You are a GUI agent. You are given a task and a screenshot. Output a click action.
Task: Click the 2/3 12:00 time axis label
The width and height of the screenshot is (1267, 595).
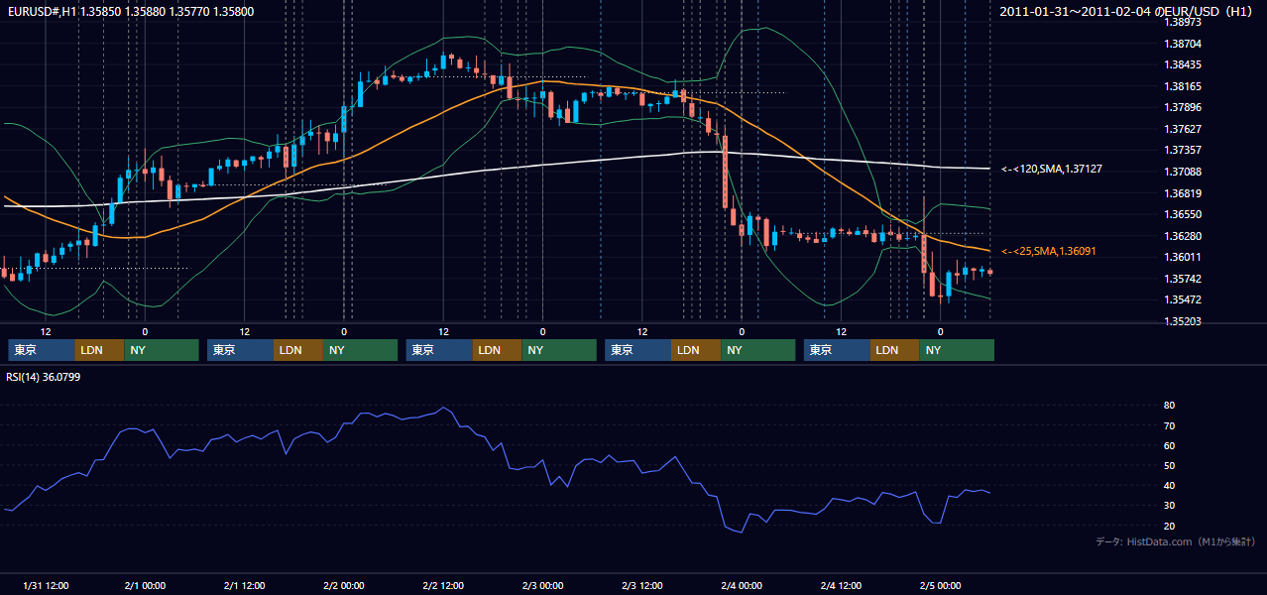(x=642, y=585)
